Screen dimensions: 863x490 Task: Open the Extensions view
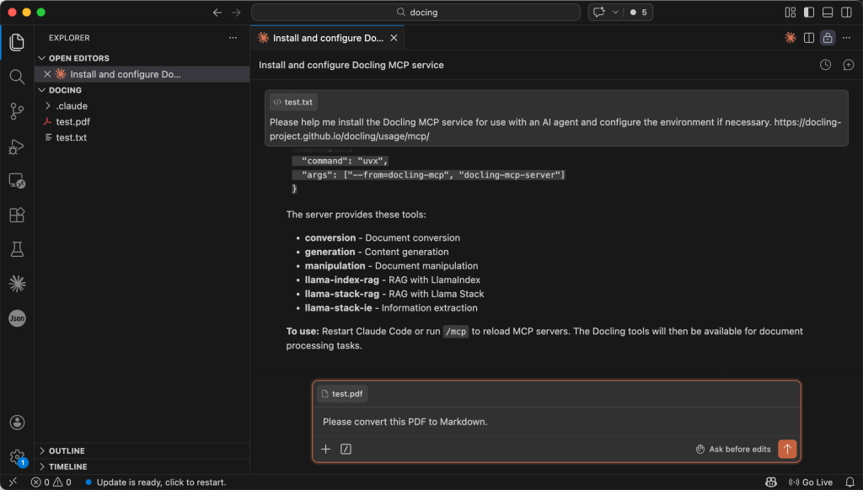click(x=17, y=215)
